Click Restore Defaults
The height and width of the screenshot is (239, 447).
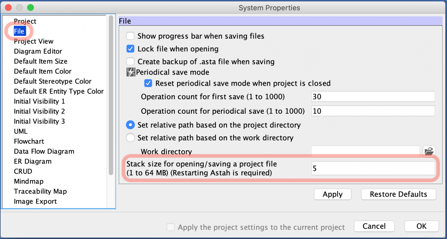pyautogui.click(x=398, y=194)
